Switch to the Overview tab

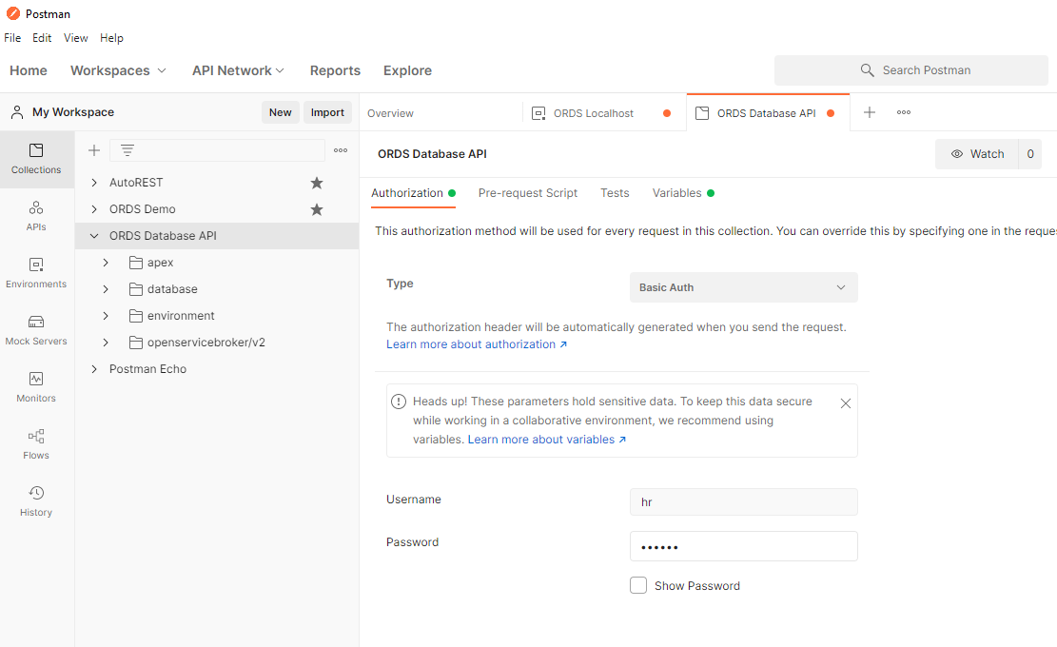390,113
